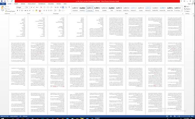Open the font size dropdown

28,7
